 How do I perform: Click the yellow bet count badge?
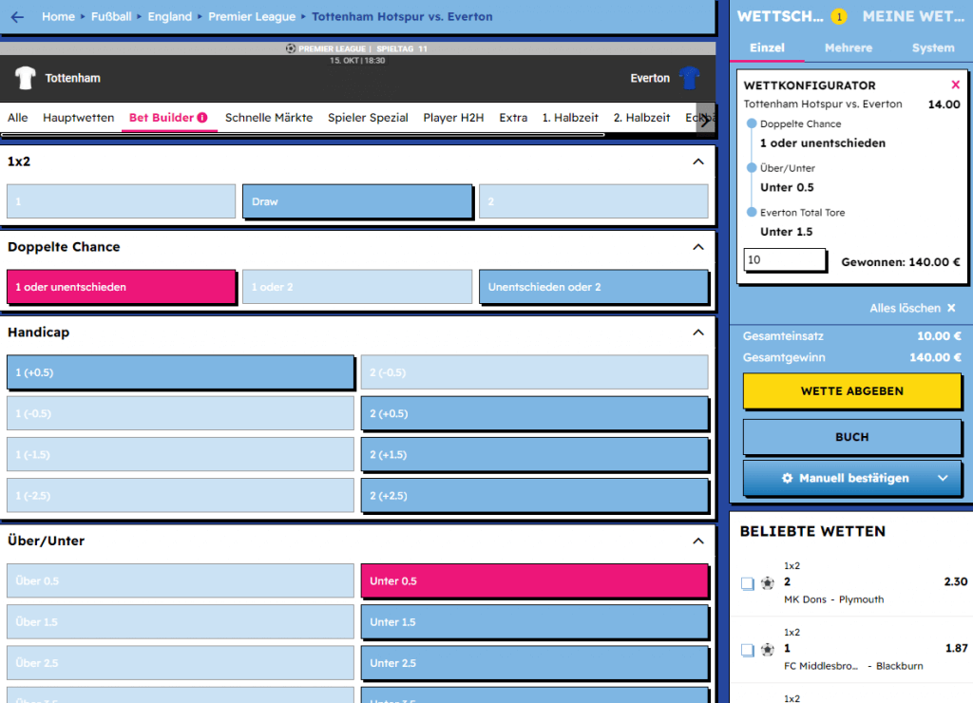[839, 17]
